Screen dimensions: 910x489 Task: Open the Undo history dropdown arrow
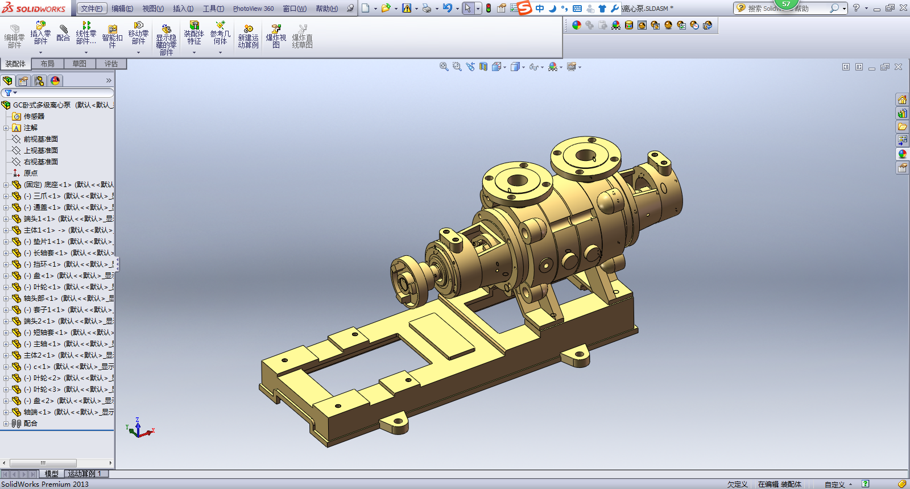tap(457, 9)
